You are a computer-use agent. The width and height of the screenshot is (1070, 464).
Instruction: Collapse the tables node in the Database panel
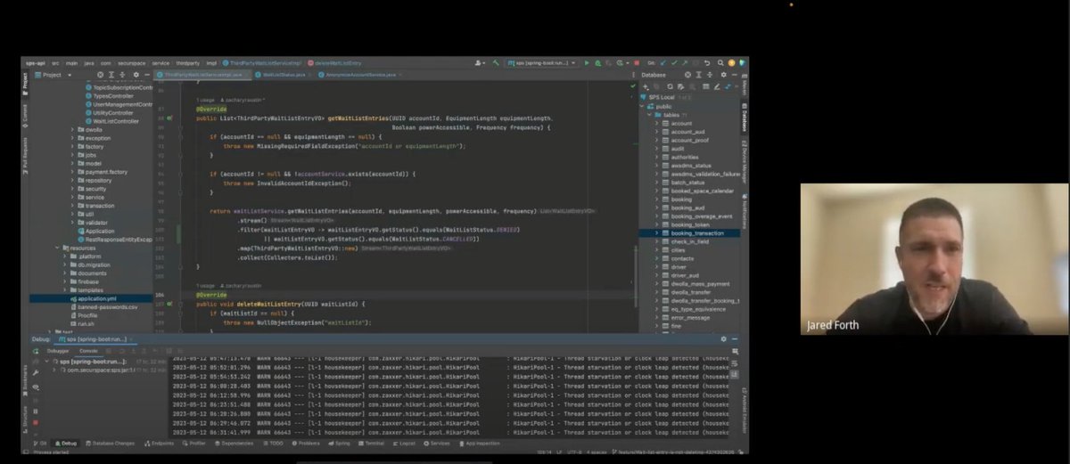pos(649,115)
